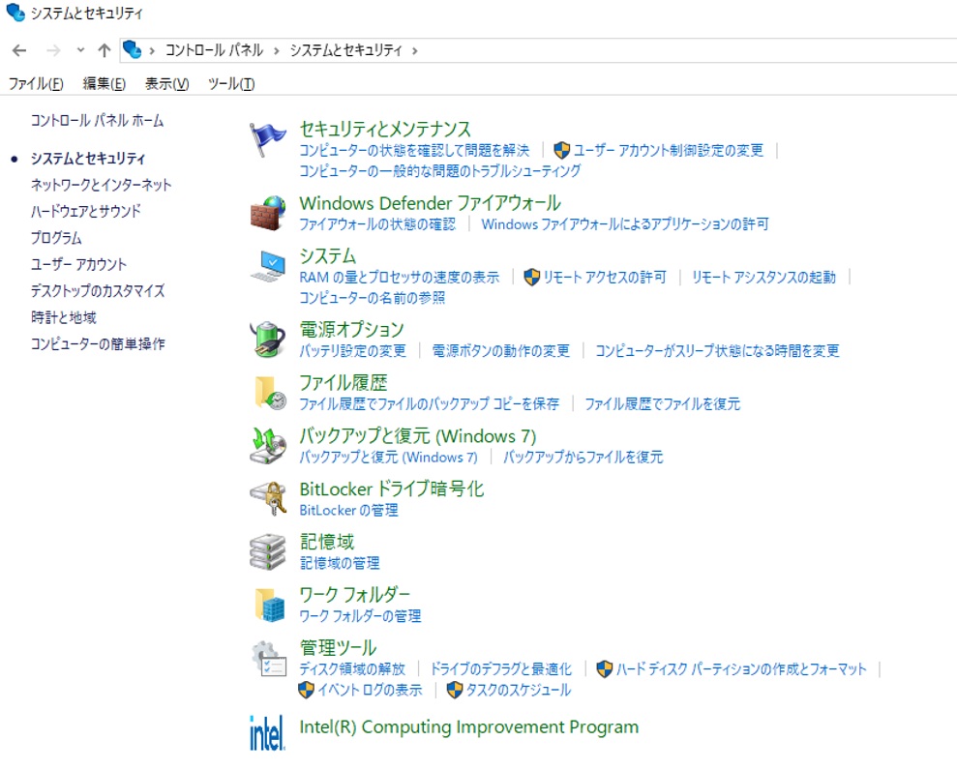The image size is (957, 770).
Task: Click the window title bar Control Panel icon
Action: (15, 13)
